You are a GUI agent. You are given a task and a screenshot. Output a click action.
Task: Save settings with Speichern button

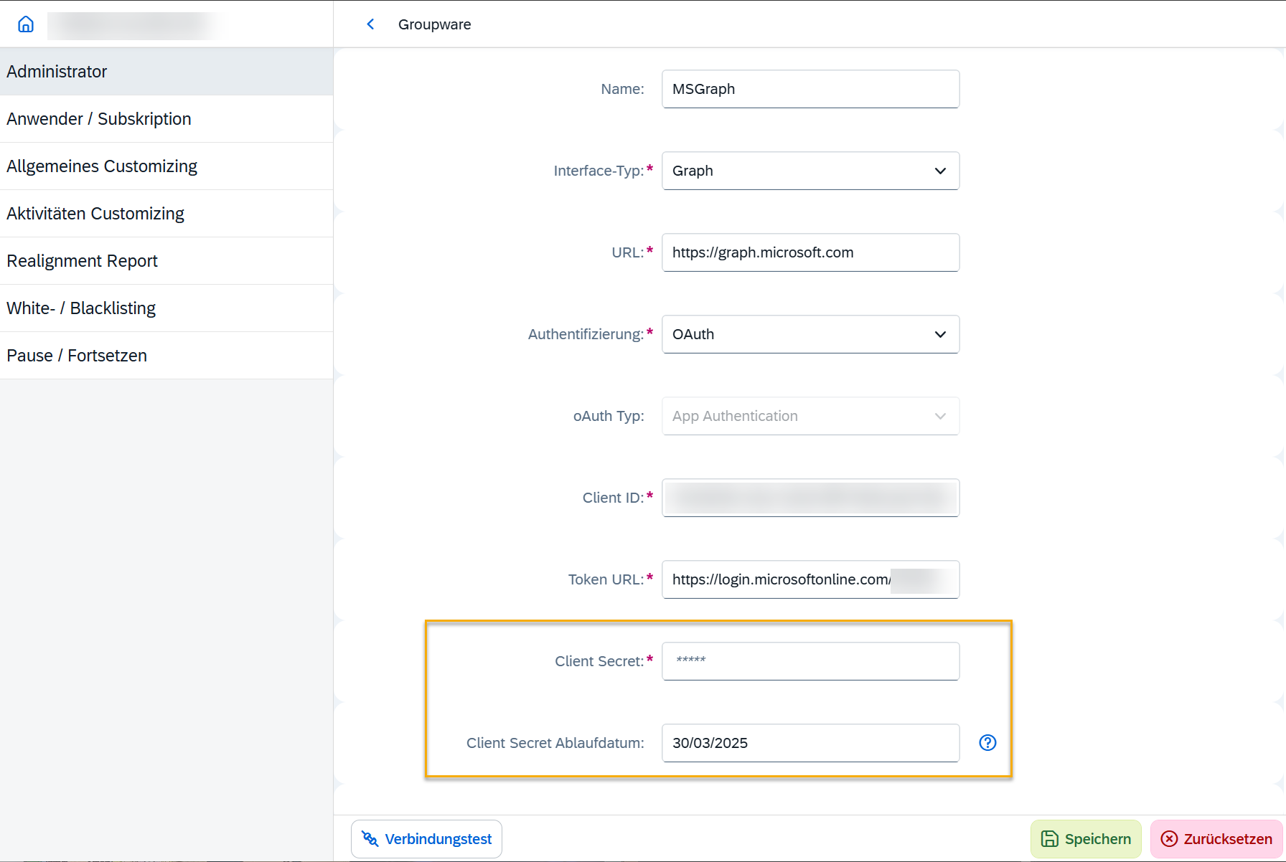[x=1086, y=839]
